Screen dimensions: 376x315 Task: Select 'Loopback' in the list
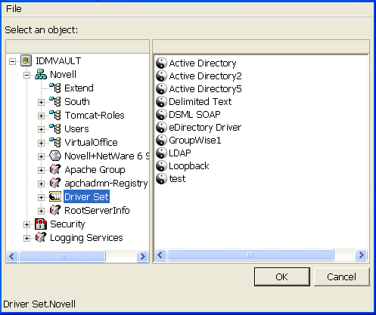coord(189,165)
